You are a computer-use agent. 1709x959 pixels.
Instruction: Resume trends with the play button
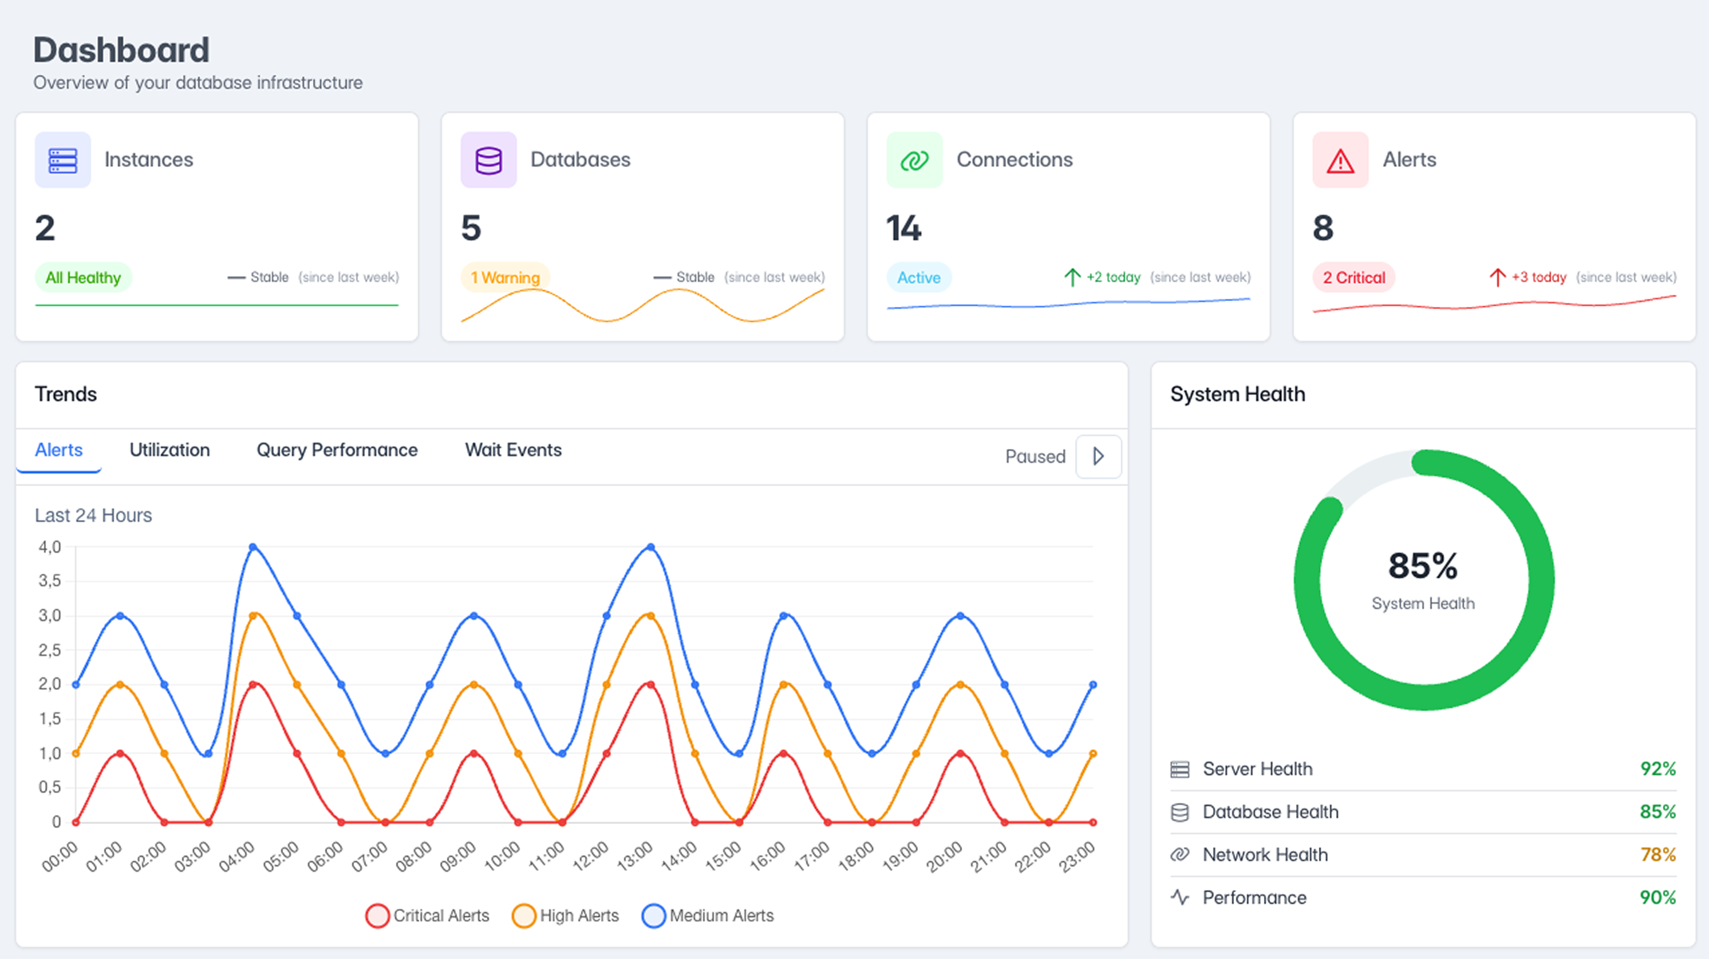[x=1098, y=457]
